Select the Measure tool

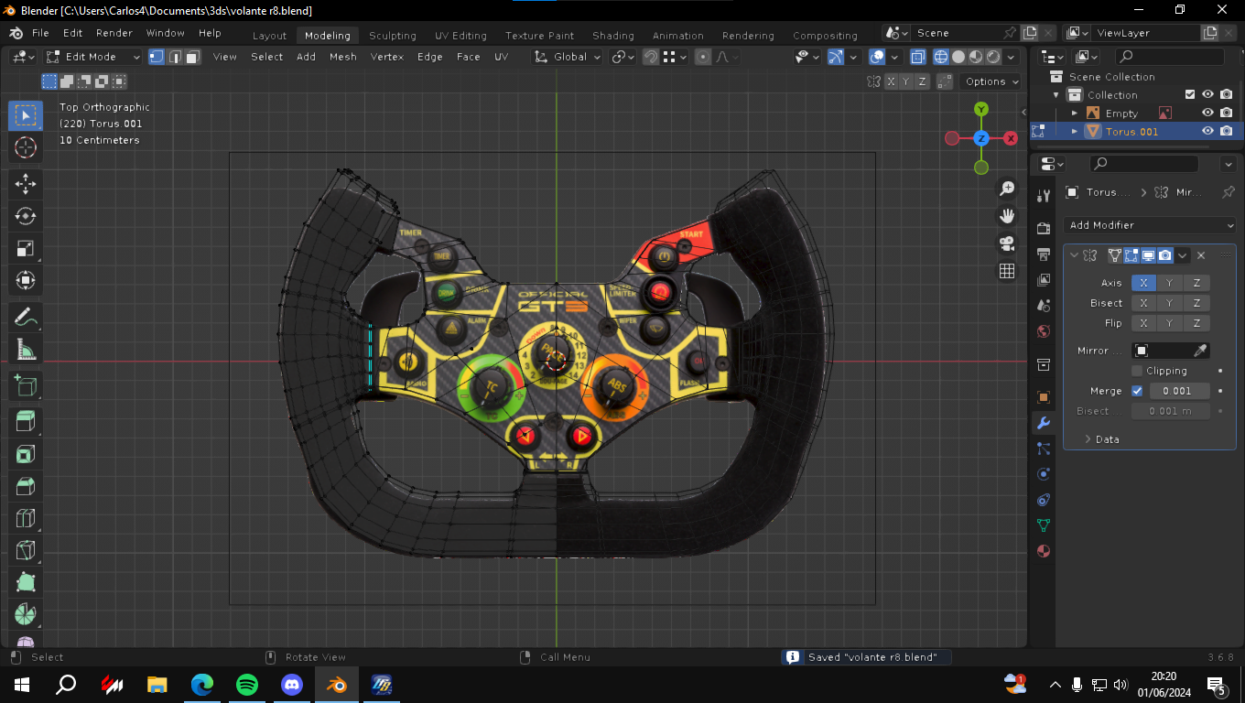tap(26, 350)
